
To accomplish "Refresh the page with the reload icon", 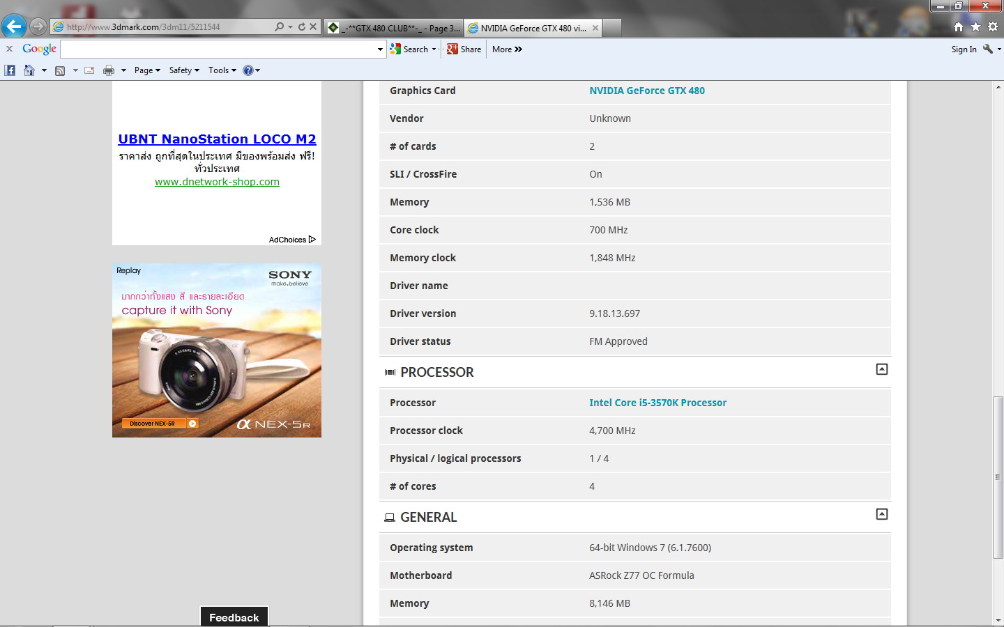I will point(302,26).
